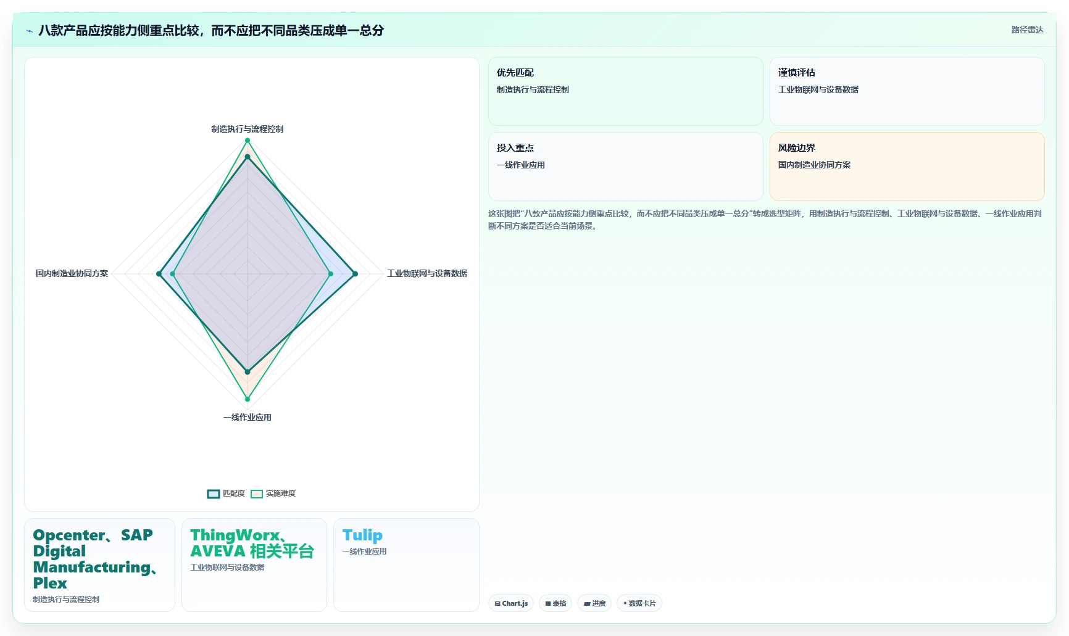Image resolution: width=1069 pixels, height=636 pixels.
Task: Click the radar axis label 制造执行与流程控制
Action: (247, 129)
